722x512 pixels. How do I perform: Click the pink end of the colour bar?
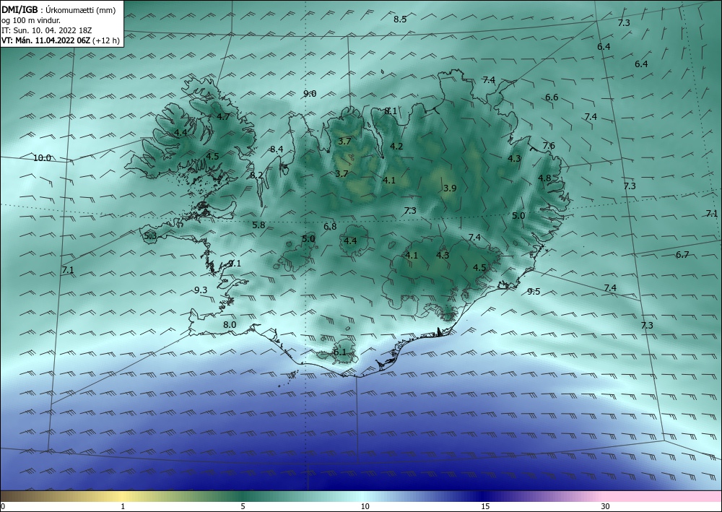pos(663,496)
